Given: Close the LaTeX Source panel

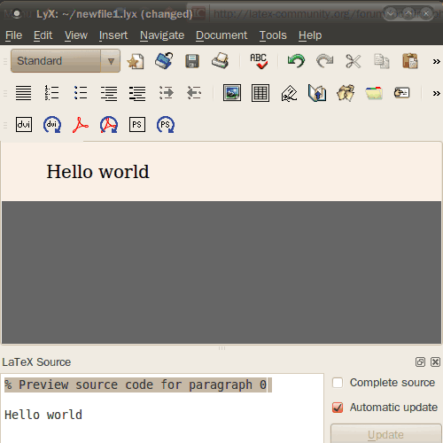Looking at the screenshot, I should pos(435,361).
